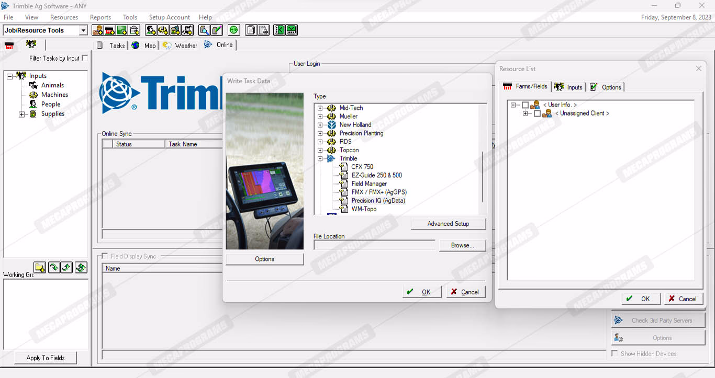Viewport: 715px width, 378px height.
Task: Click the magnifying glass search toolbar icon
Action: (x=204, y=30)
